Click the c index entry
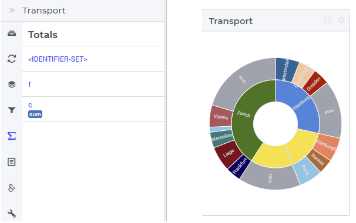Viewport: 356px width, 223px height. coord(30,105)
